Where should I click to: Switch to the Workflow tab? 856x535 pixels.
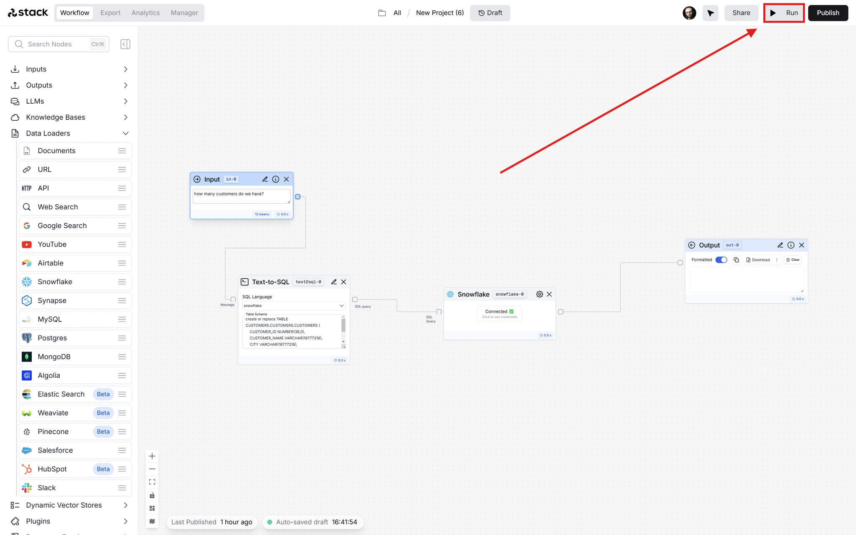point(74,13)
